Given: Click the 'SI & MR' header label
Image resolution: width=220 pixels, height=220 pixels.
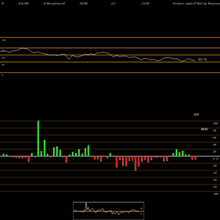Looking at the screenshot, I should [x=23, y=4].
